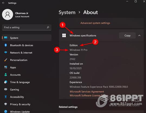Click the Privacy & security shield icon
Screen dimensions: 146x113
(6, 104)
